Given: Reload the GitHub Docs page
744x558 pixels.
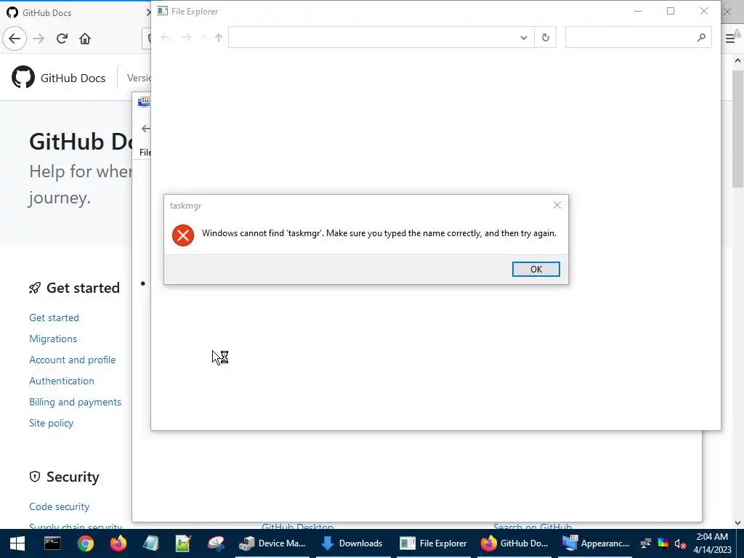Looking at the screenshot, I should (x=62, y=39).
